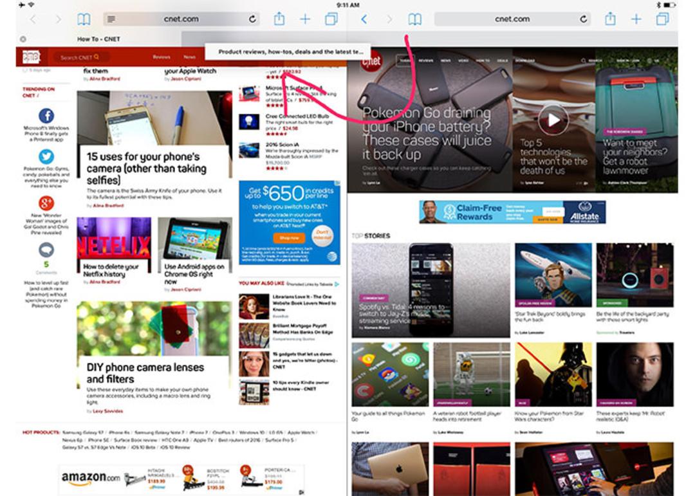
Task: Open 10 tips every Kindle owner link
Action: (301, 385)
